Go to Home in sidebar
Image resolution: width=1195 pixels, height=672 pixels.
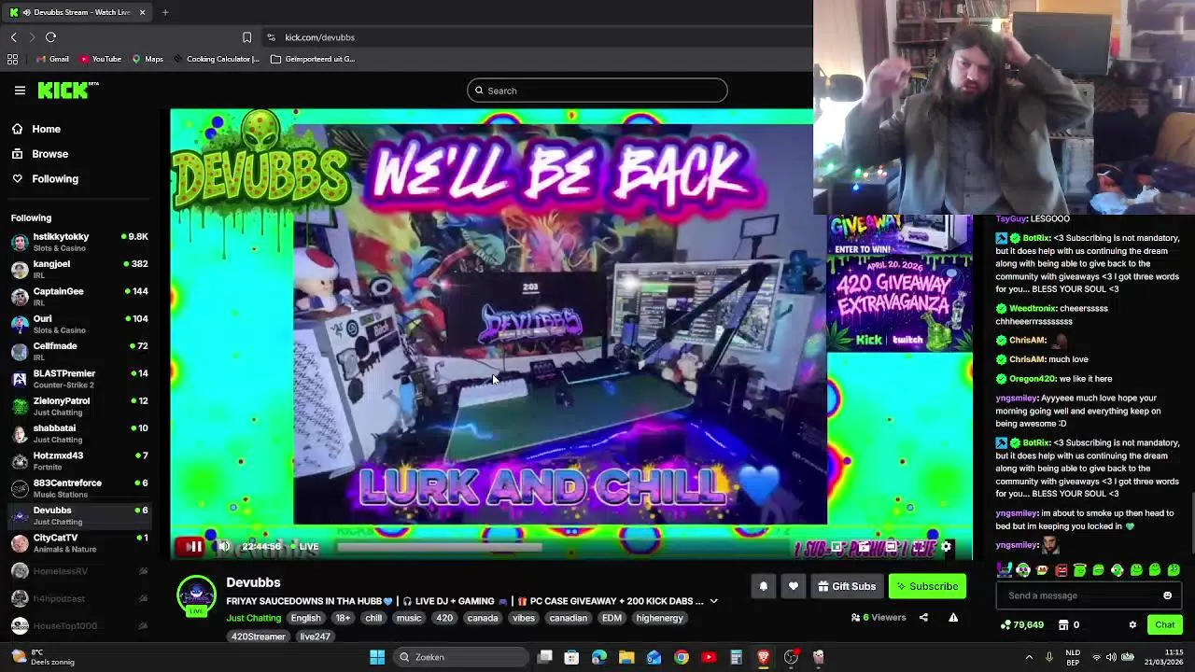[x=46, y=130]
